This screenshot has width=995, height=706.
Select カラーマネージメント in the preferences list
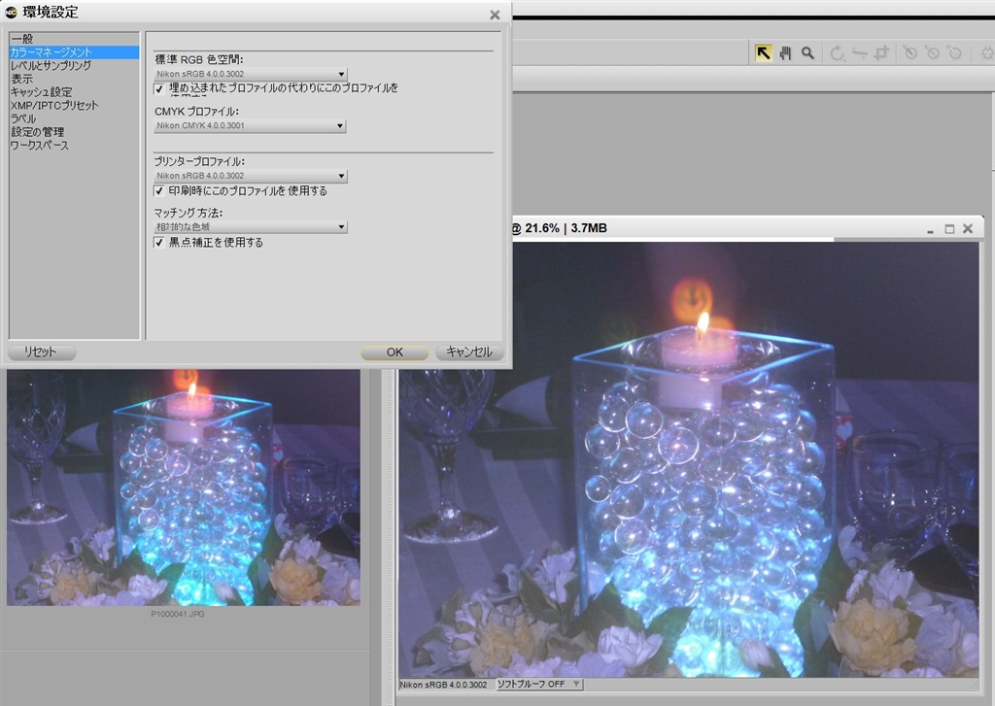[x=74, y=52]
